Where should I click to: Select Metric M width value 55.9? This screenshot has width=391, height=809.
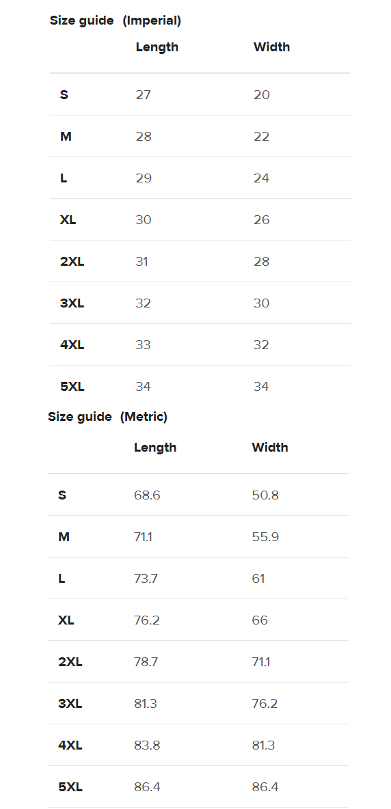point(265,537)
